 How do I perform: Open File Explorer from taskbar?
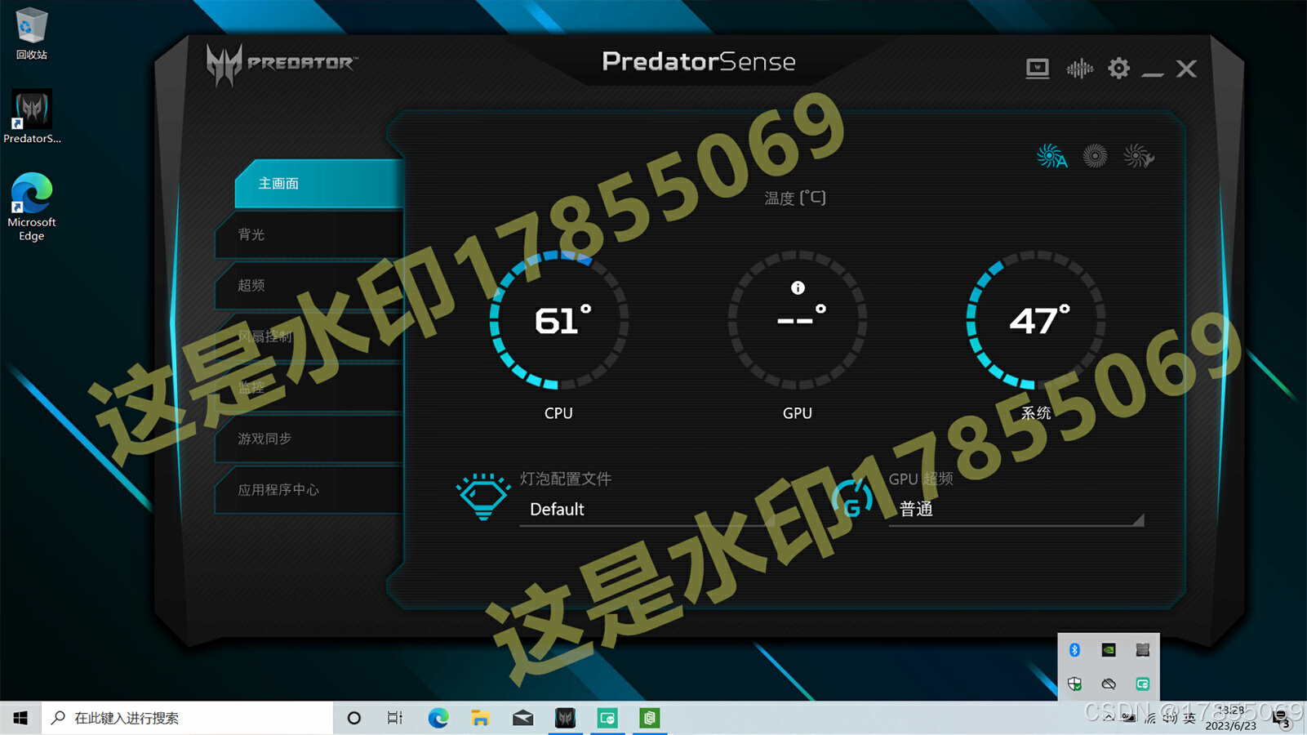pyautogui.click(x=480, y=718)
